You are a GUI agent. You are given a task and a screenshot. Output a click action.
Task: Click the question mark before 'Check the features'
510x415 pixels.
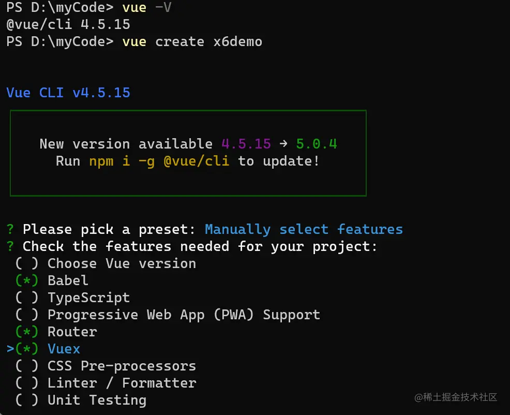[x=10, y=246]
